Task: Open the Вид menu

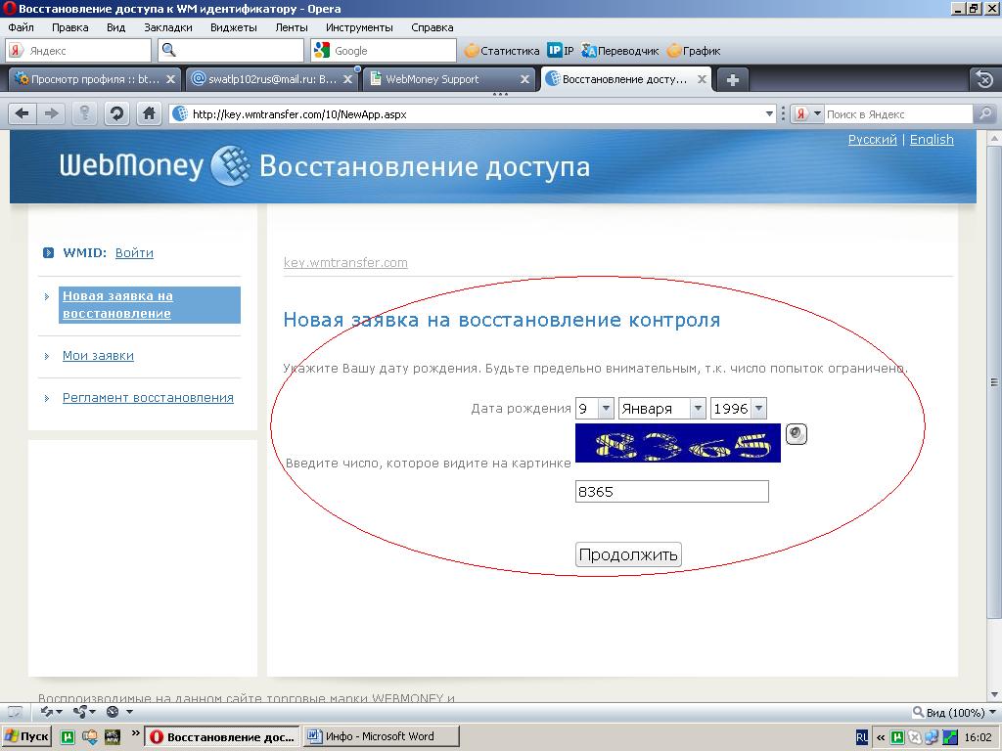Action: pos(115,27)
